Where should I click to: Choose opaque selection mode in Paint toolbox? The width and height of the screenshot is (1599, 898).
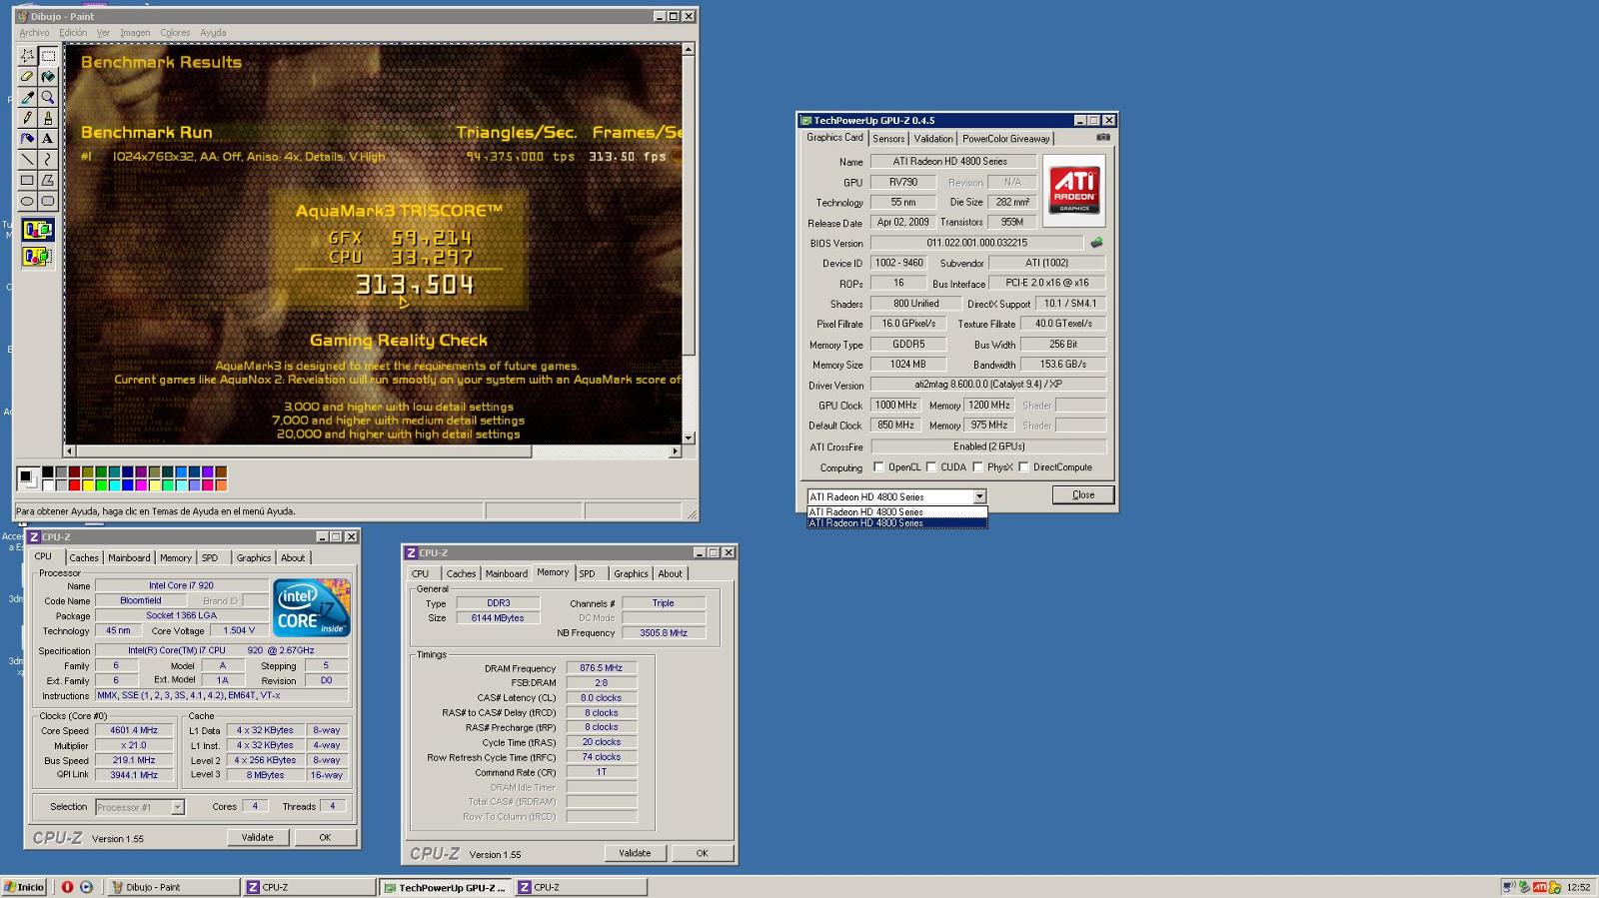coord(37,230)
